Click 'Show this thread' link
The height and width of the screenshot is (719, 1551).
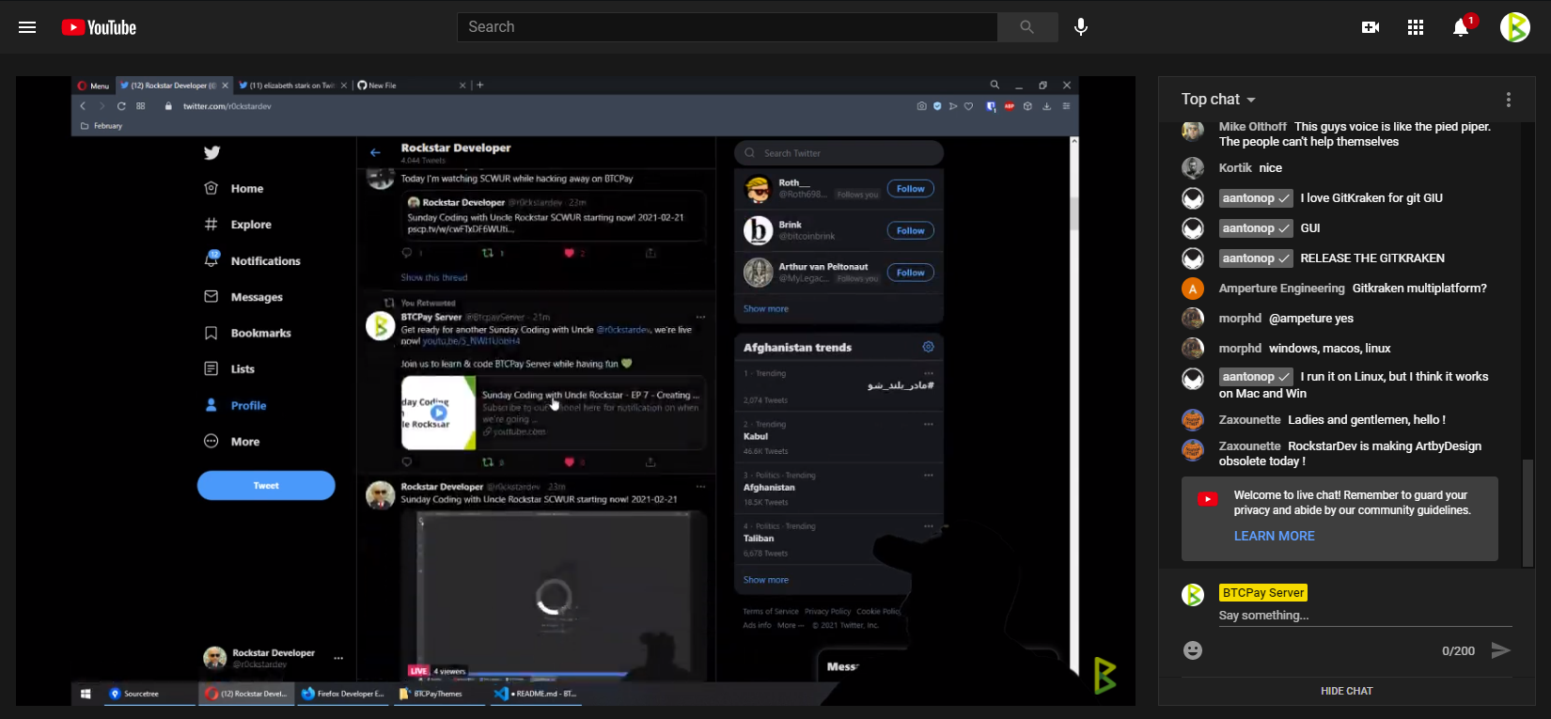click(x=434, y=278)
